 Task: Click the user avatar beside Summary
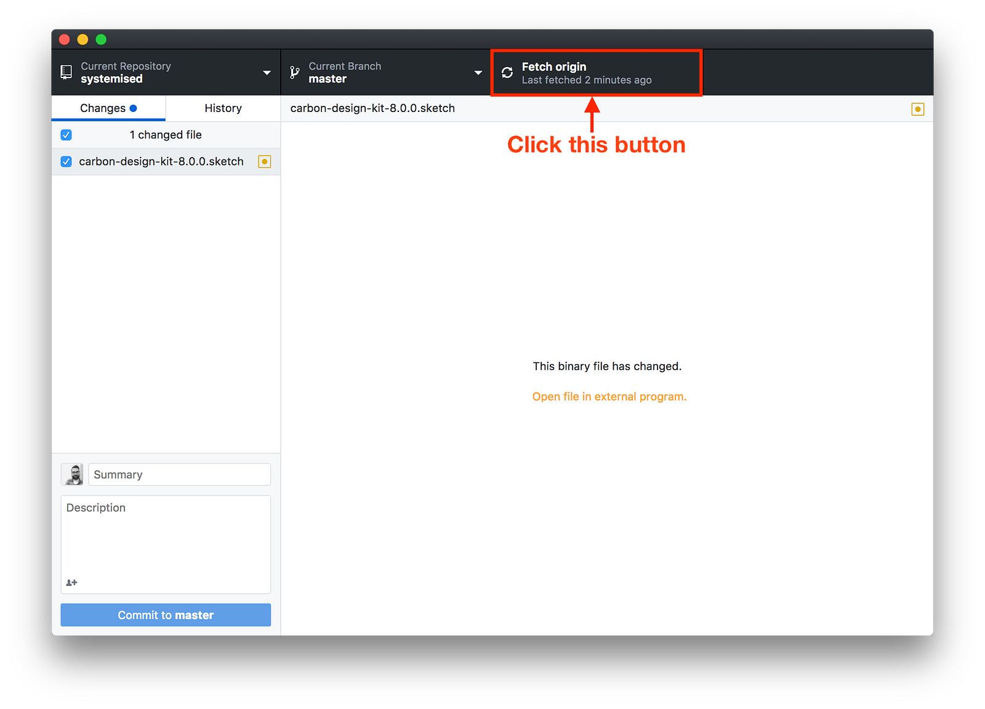click(x=72, y=475)
